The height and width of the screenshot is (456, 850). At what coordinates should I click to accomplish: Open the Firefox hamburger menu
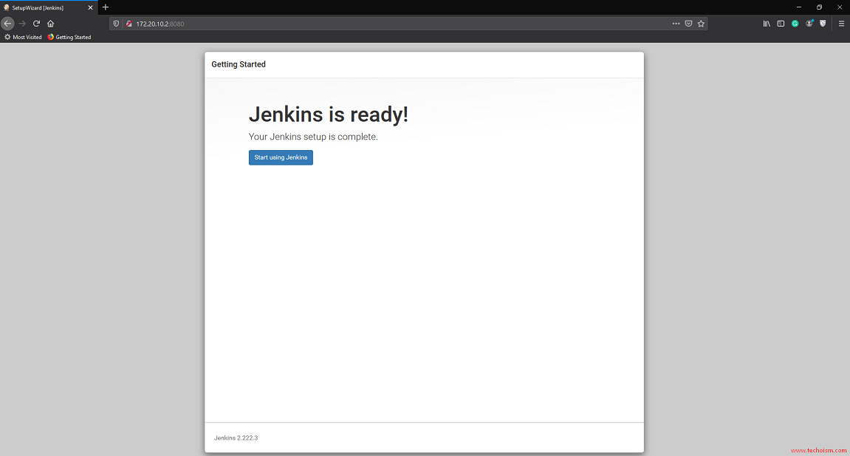[841, 24]
